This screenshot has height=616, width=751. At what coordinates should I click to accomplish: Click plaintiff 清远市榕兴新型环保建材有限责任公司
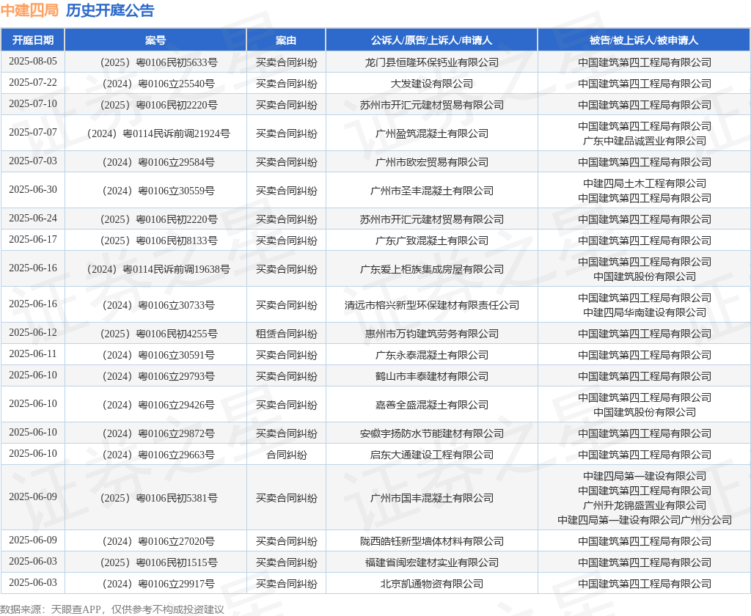431,305
